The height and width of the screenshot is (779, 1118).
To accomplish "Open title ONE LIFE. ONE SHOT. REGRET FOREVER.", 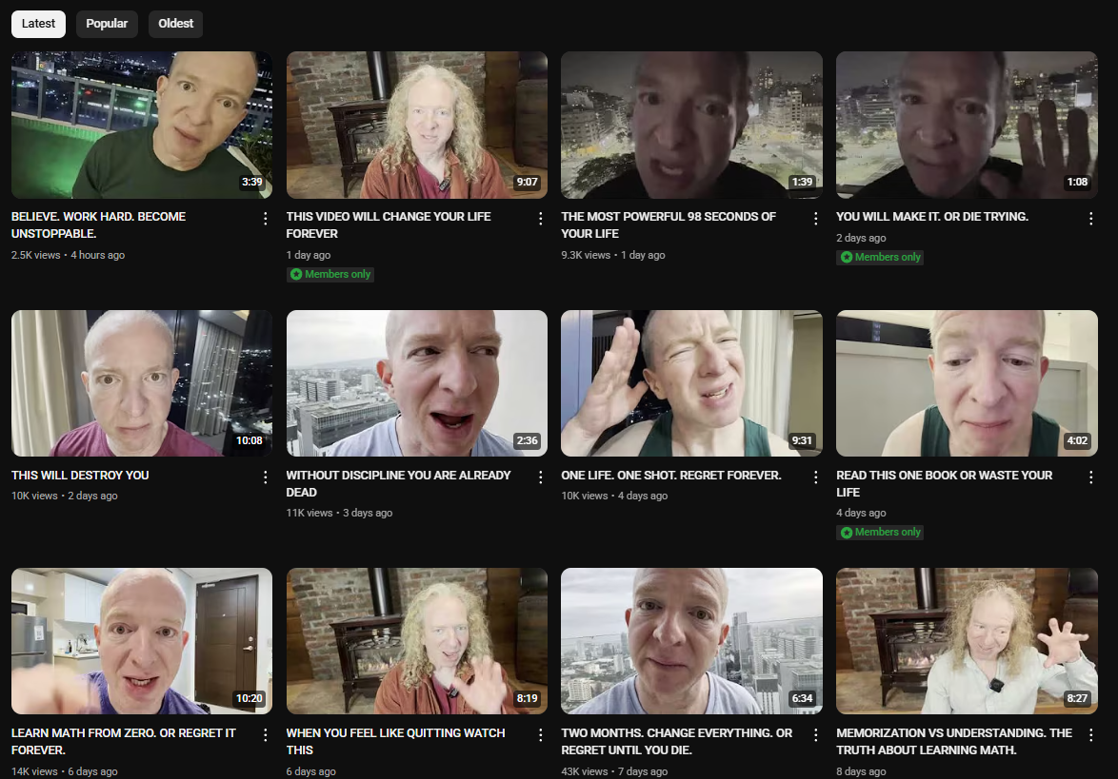I will (671, 475).
